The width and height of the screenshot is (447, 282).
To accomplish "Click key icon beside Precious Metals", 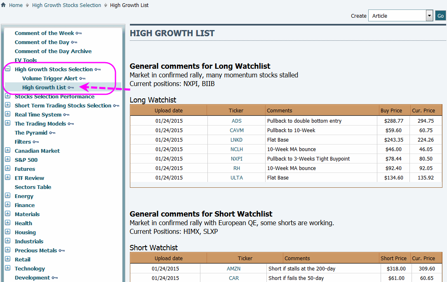I will 62,251.
